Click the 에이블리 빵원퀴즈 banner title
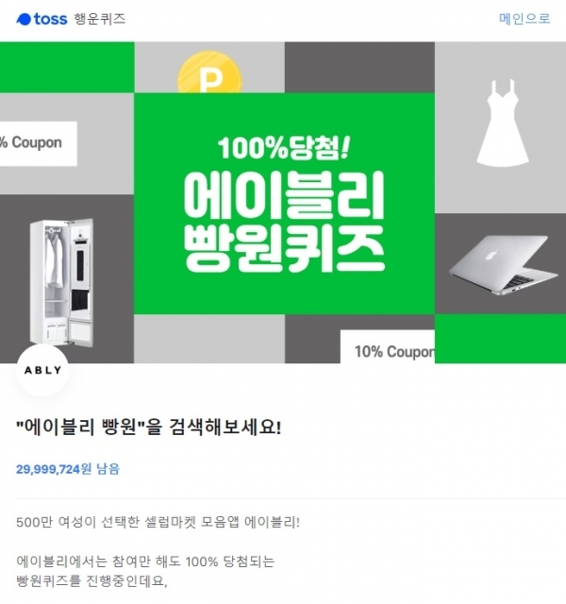566x604 pixels. (x=284, y=222)
